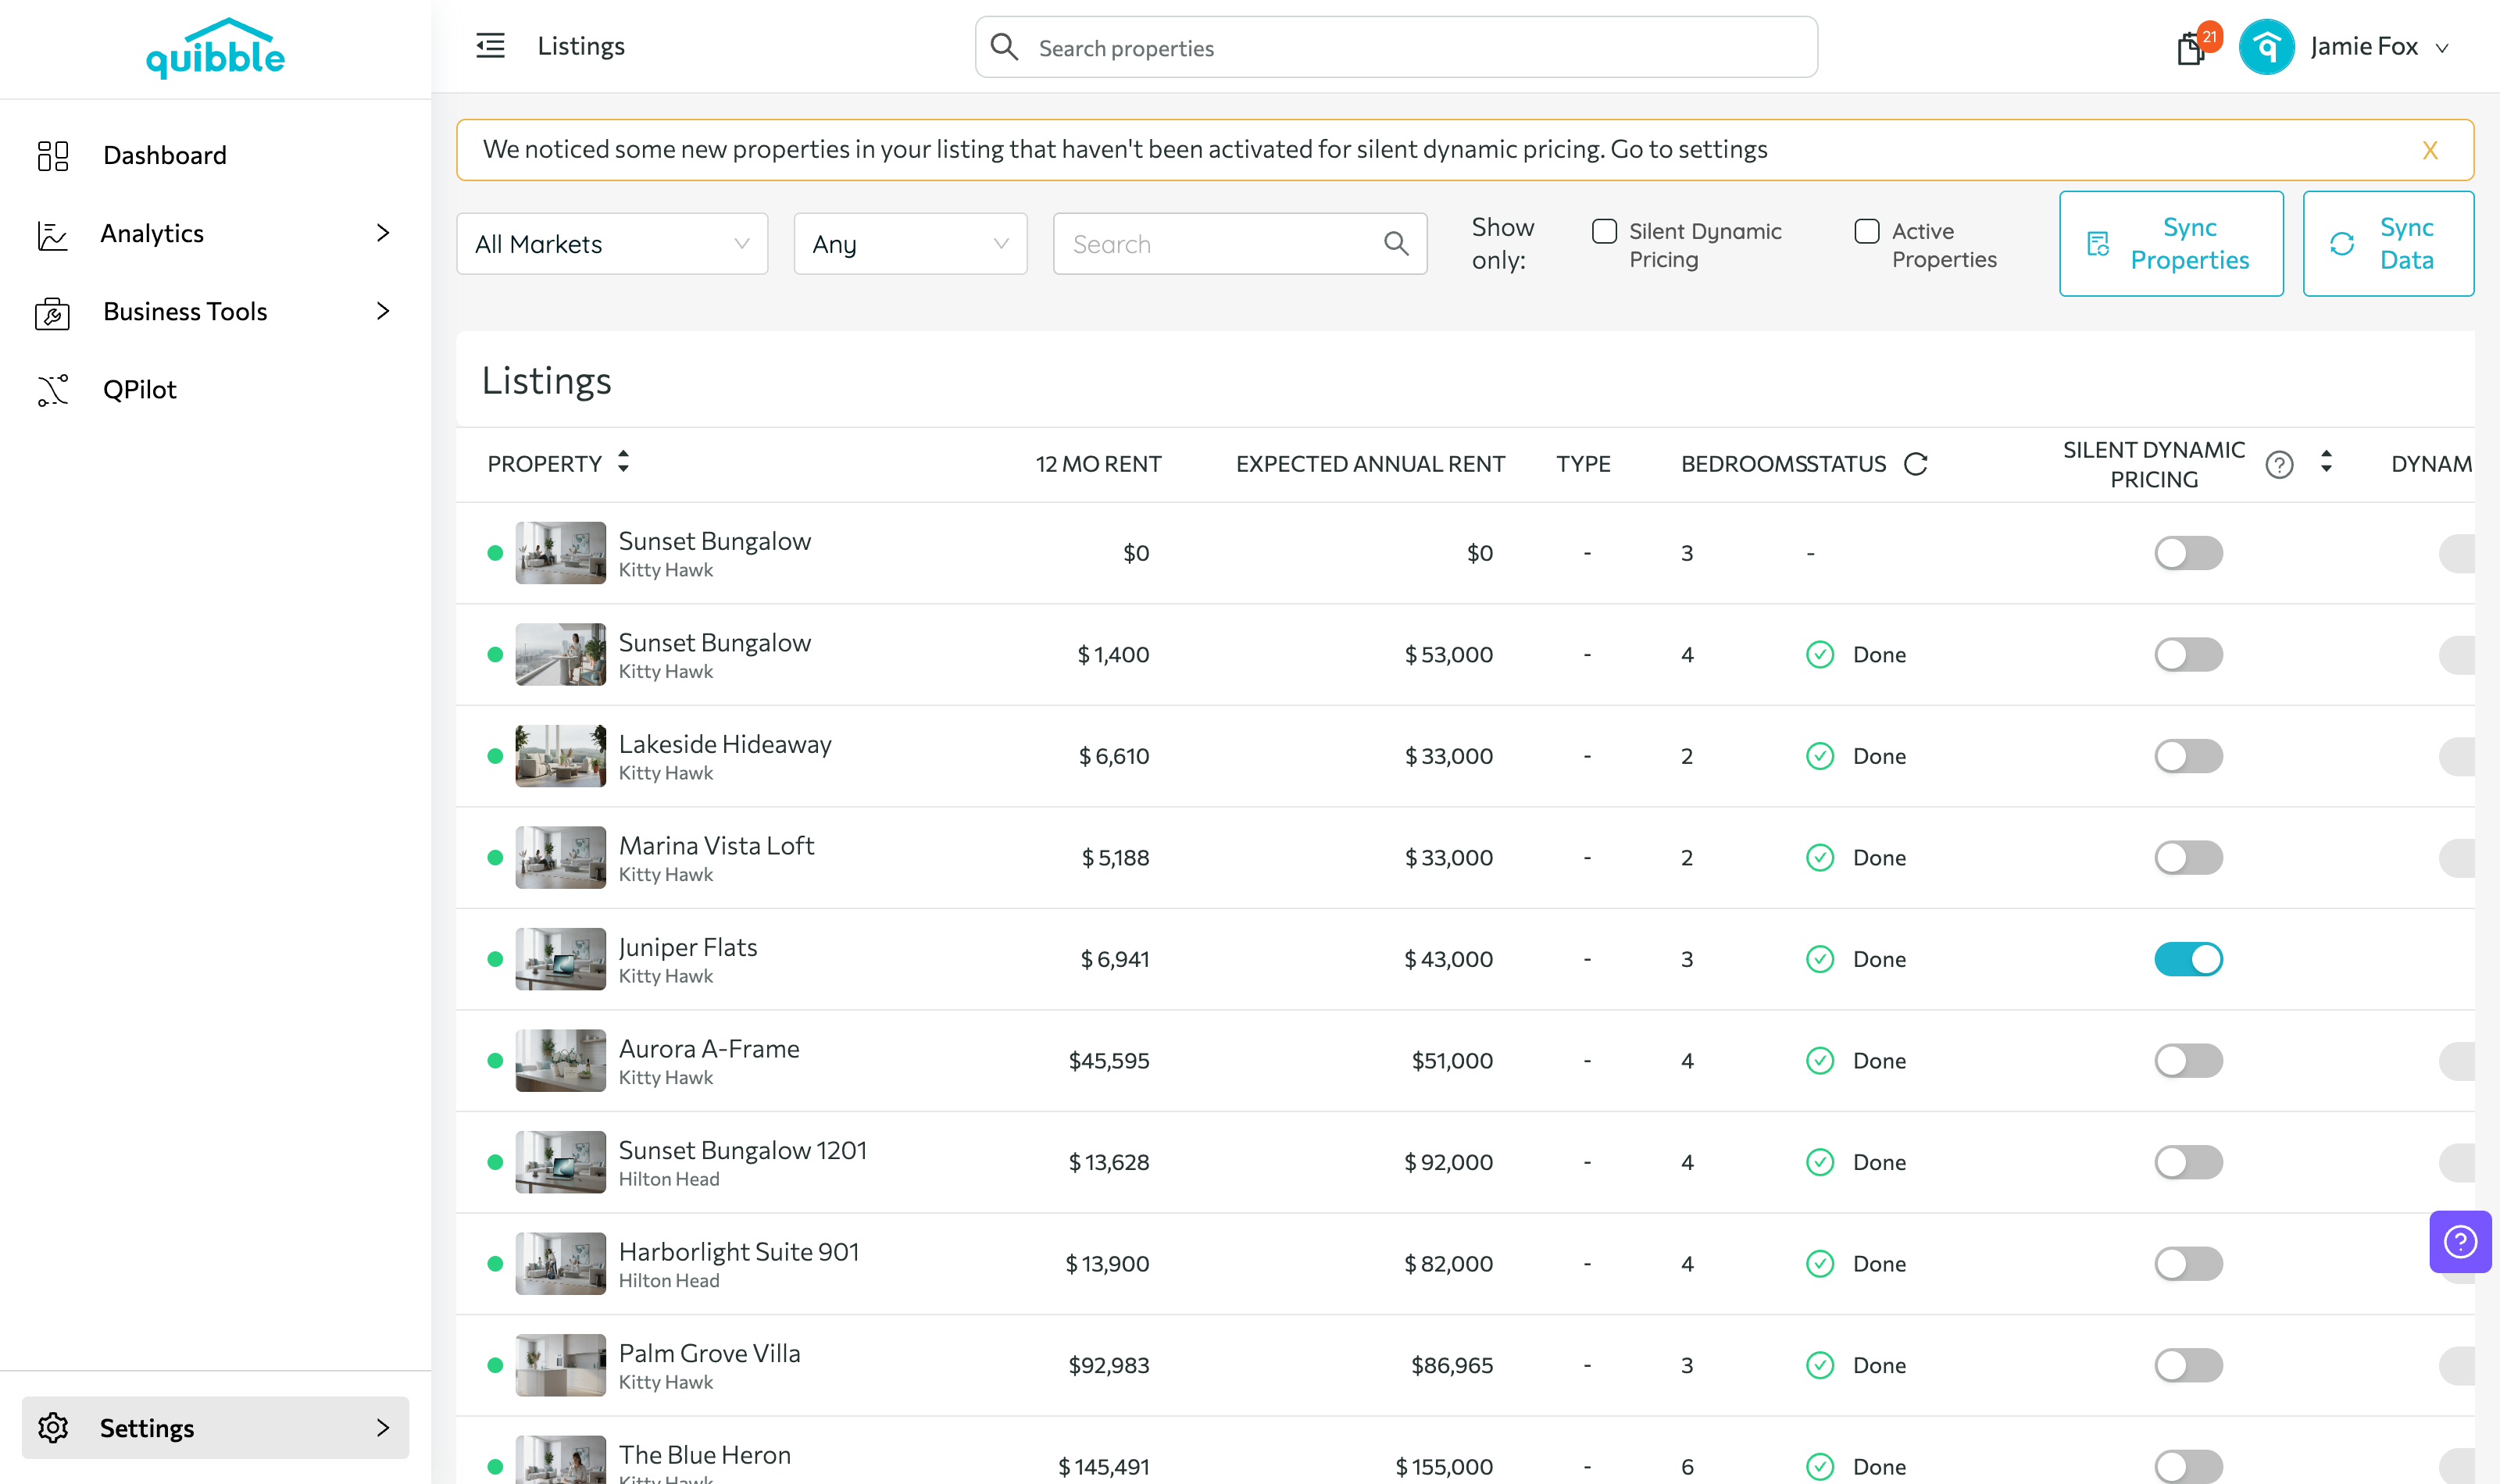The image size is (2500, 1484).
Task: Click the listings filter Search field
Action: [1239, 244]
